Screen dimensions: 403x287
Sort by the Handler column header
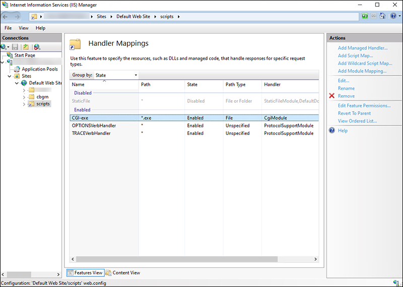click(291, 84)
